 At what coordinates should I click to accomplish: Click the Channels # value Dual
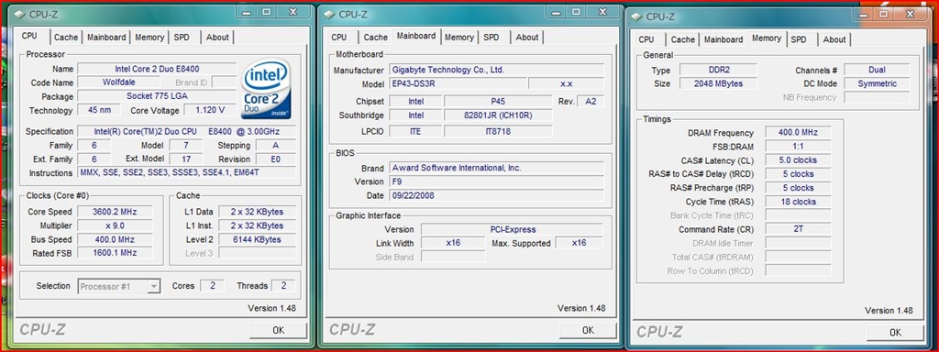(x=877, y=70)
